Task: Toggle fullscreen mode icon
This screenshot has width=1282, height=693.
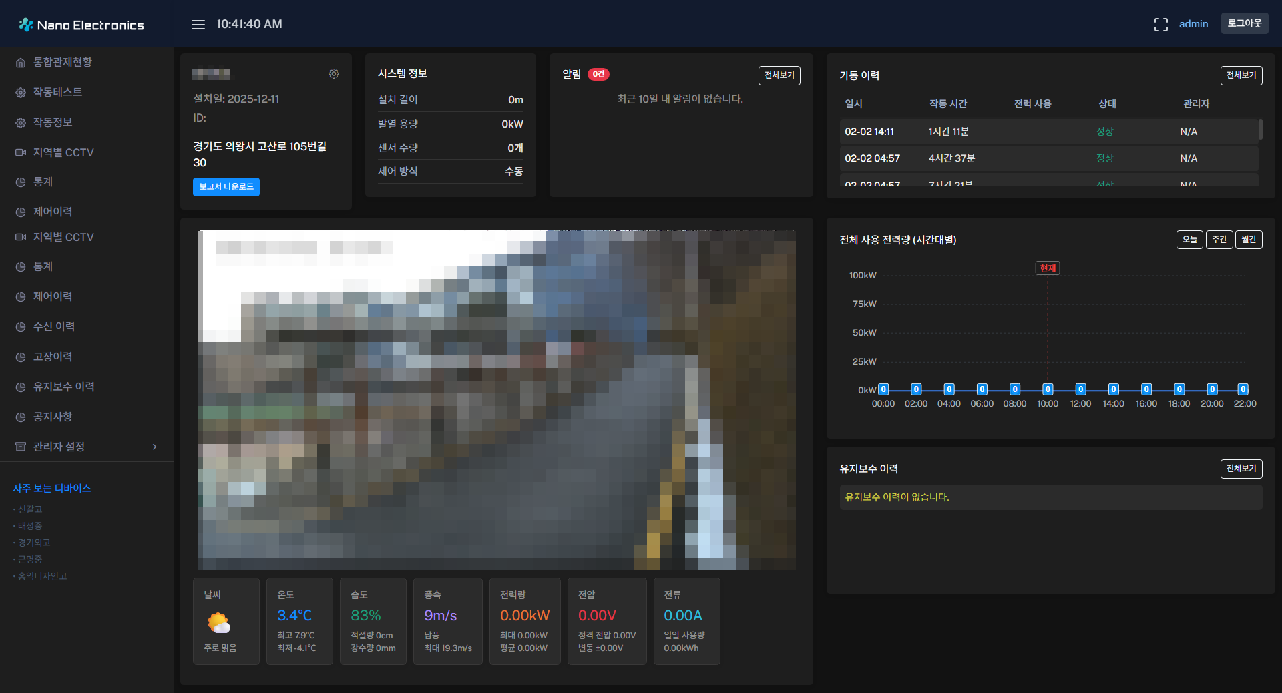Action: tap(1160, 25)
